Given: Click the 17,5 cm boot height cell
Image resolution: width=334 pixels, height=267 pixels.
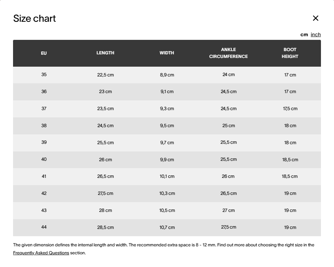Looking at the screenshot, I should coord(290,109).
